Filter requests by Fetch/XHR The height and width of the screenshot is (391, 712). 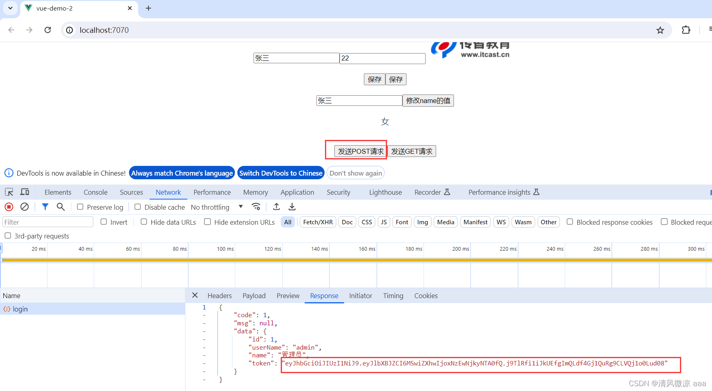318,222
